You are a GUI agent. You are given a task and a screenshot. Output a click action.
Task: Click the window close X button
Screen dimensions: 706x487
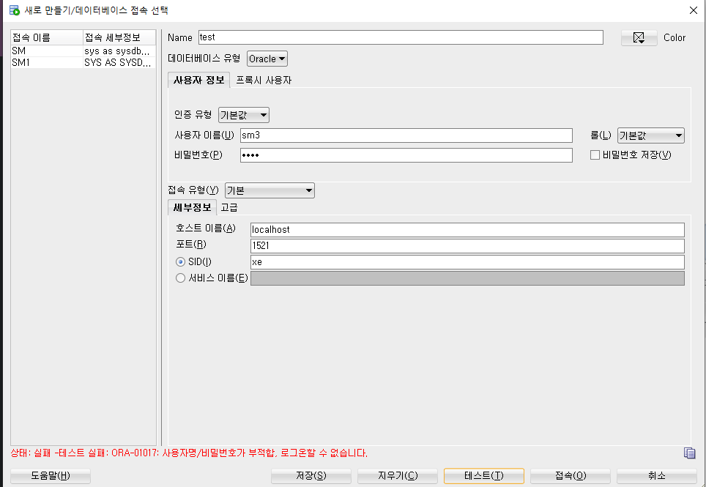tap(693, 10)
